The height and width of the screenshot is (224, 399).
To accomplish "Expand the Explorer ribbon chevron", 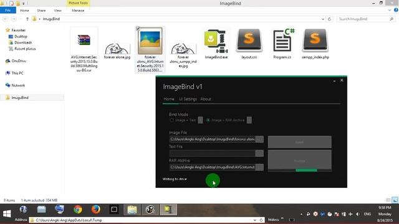I will click(389, 11).
